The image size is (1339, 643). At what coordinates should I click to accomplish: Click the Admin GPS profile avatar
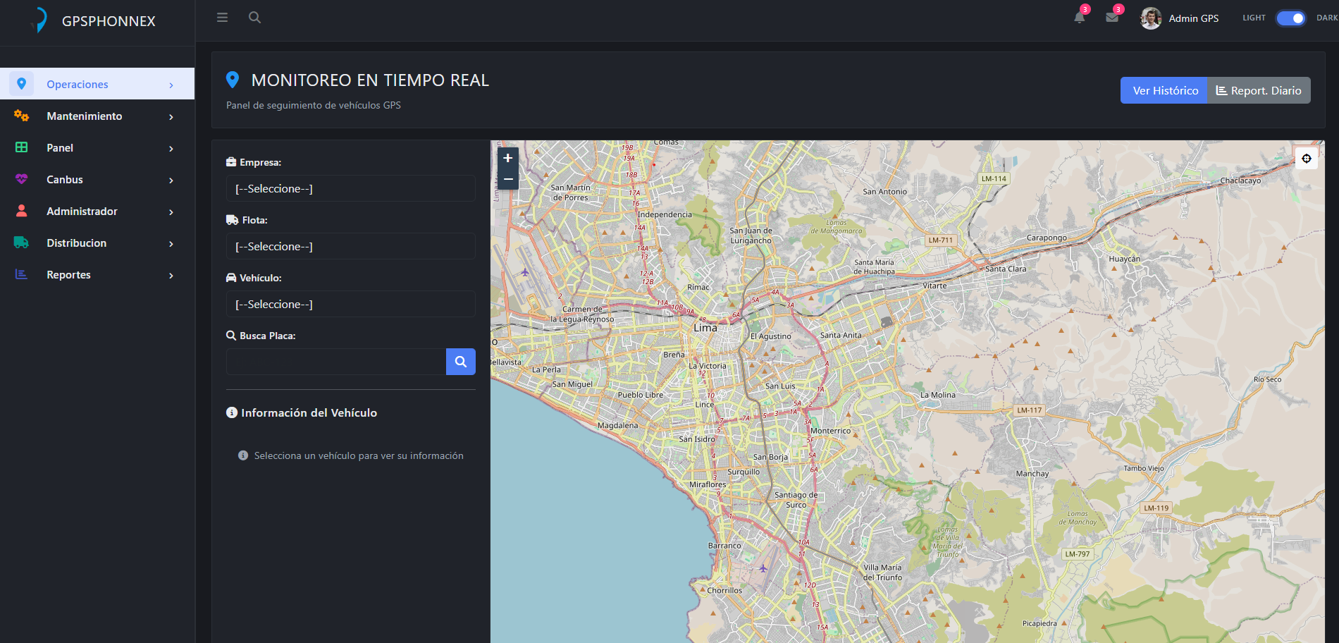pos(1151,18)
